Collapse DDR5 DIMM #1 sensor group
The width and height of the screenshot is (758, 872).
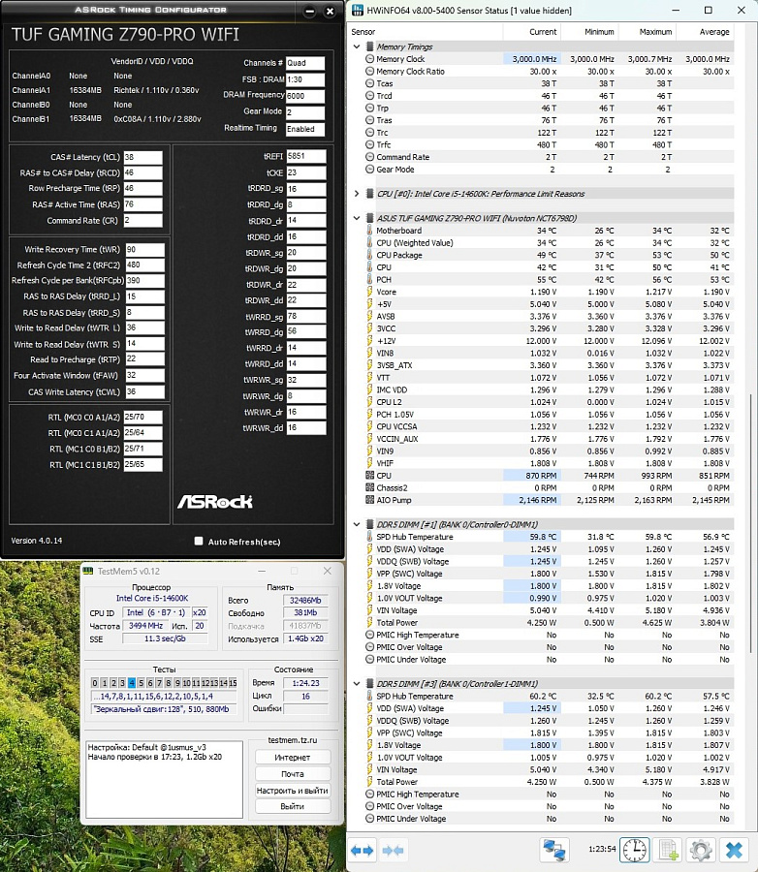pyautogui.click(x=357, y=524)
